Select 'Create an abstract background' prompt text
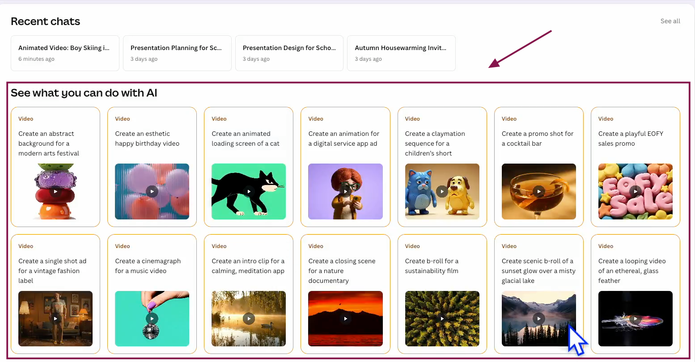Image resolution: width=695 pixels, height=362 pixels. (49, 143)
